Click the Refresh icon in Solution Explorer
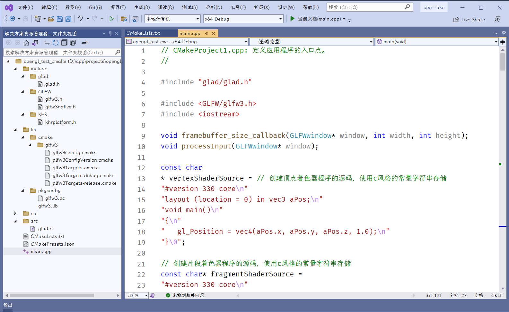The height and width of the screenshot is (312, 509). click(56, 43)
